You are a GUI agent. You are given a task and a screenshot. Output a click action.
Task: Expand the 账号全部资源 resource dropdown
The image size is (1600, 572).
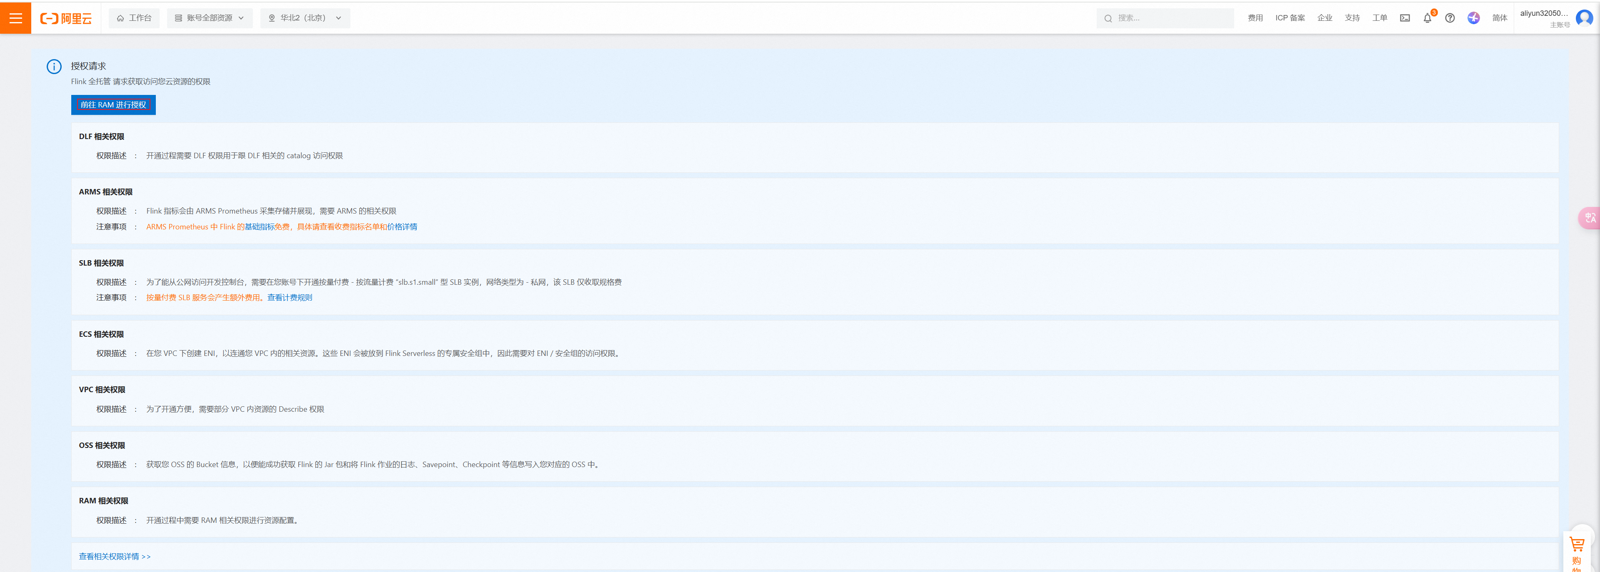click(x=210, y=18)
